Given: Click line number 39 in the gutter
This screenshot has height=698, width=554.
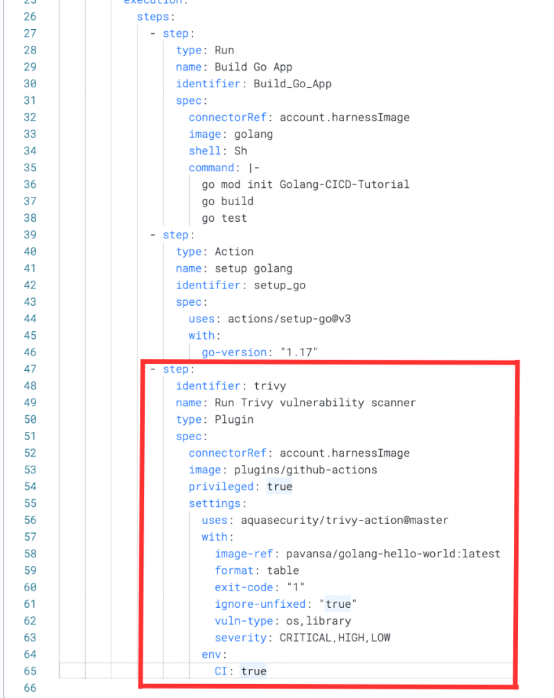Looking at the screenshot, I should click(x=30, y=235).
